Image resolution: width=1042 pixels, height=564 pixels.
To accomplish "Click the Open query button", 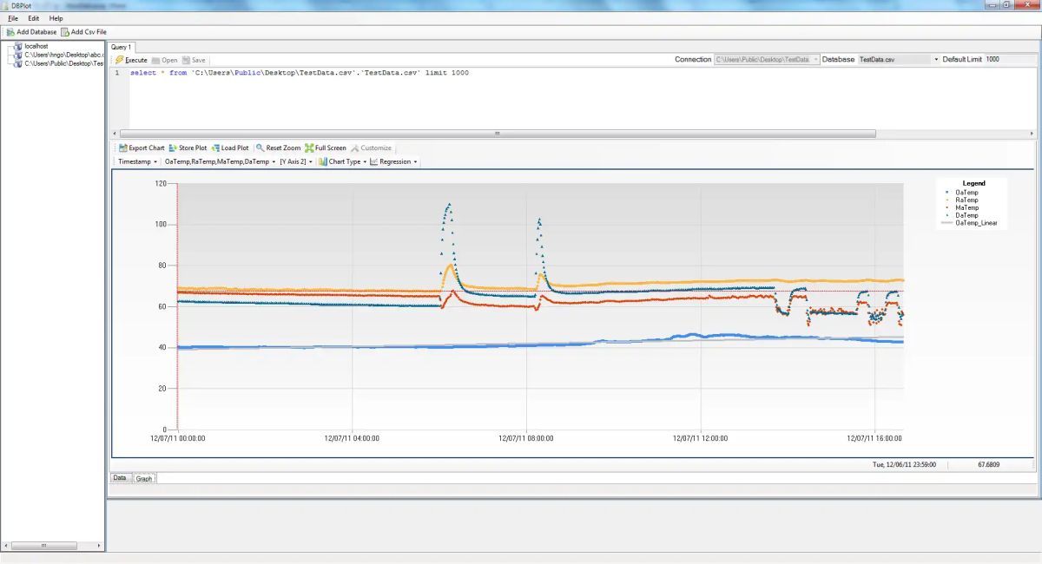I will [164, 60].
